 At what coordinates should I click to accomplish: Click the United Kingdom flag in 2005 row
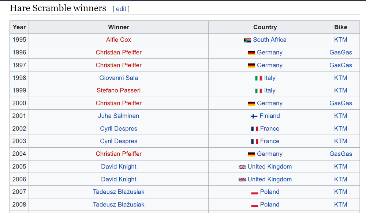pyautogui.click(x=242, y=167)
